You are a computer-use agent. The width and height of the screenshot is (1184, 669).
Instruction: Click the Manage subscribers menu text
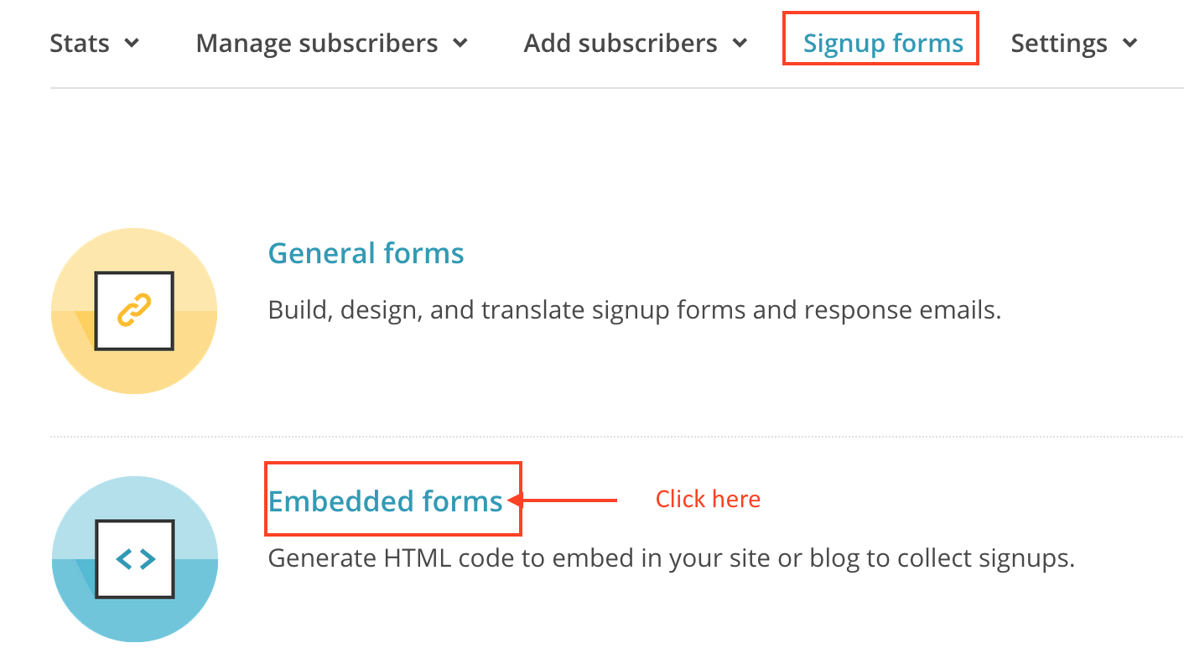[x=317, y=43]
